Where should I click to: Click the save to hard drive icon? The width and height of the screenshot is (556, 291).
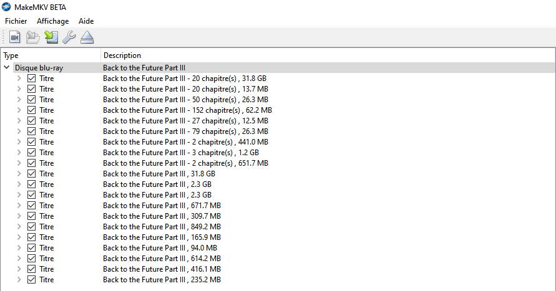tap(51, 38)
